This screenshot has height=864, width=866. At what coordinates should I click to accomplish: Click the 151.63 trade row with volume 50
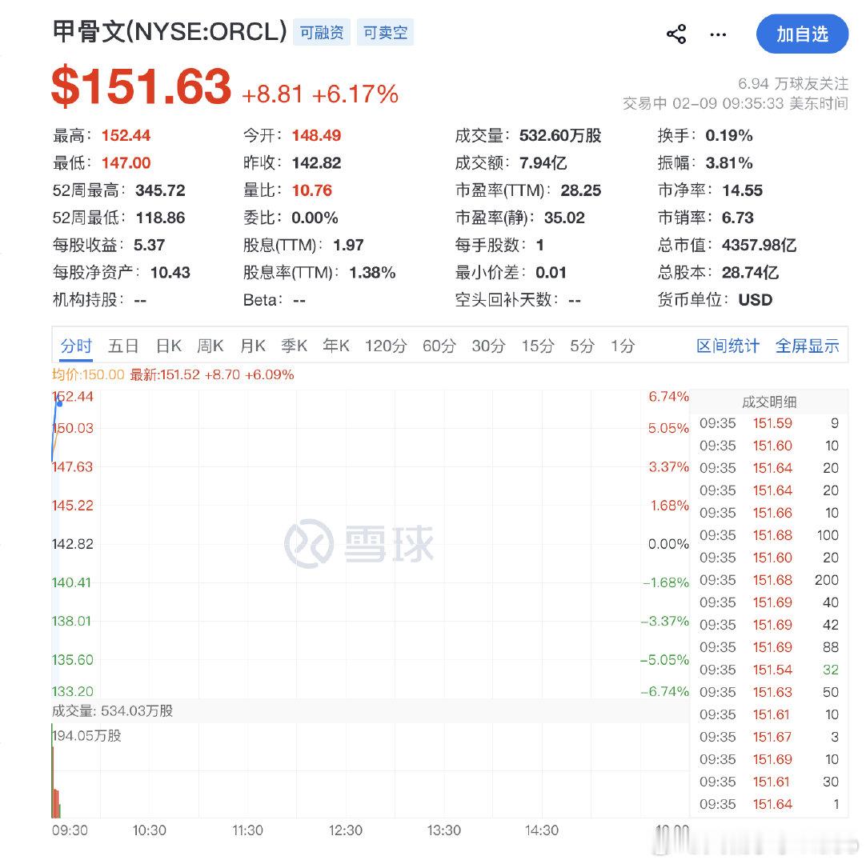(x=769, y=692)
